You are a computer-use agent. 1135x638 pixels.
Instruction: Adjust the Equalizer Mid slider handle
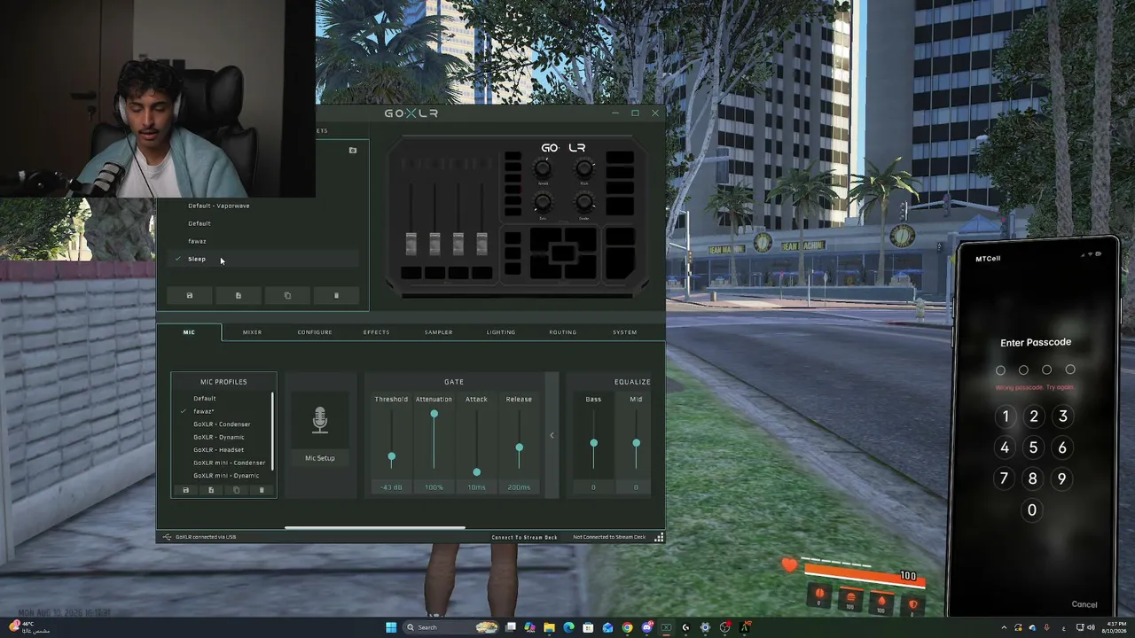click(636, 443)
